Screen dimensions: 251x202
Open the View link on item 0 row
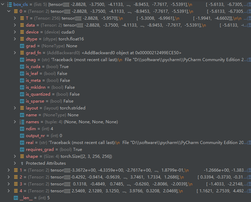[x=249, y=11]
